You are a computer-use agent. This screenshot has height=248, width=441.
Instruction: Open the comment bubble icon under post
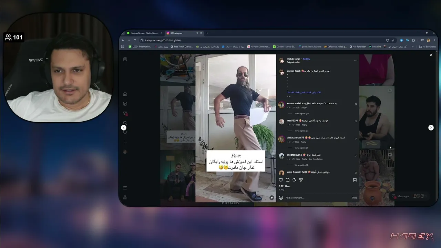point(288,180)
